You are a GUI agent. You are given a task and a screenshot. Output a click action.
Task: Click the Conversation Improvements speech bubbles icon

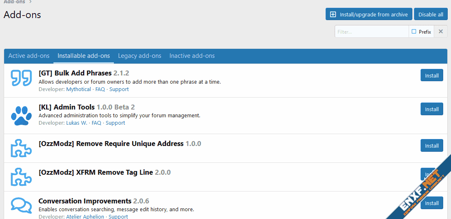[x=21, y=205]
